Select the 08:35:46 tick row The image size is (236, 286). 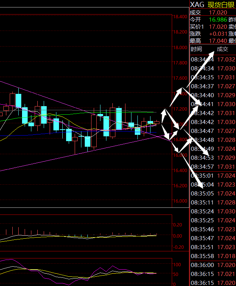pyautogui.click(x=213, y=229)
